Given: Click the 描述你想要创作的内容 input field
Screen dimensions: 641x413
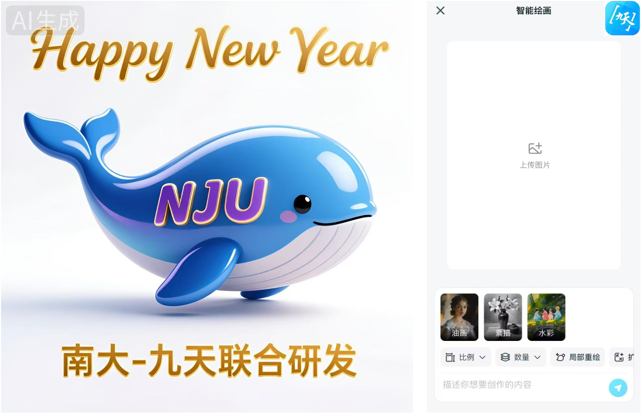Looking at the screenshot, I should (523, 385).
